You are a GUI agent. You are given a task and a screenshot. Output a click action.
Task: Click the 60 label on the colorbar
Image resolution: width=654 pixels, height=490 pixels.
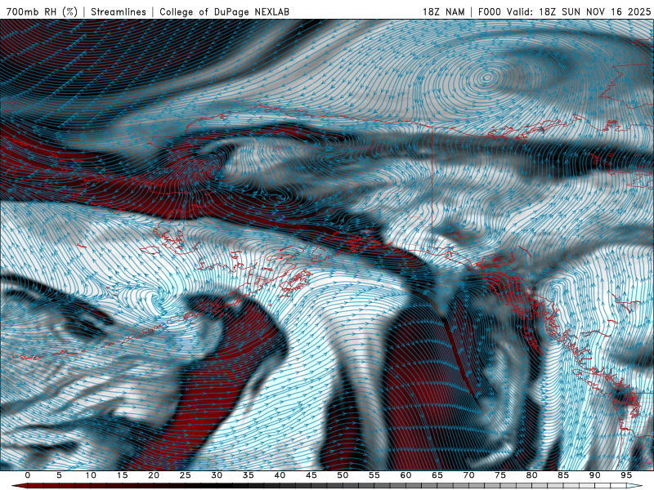(x=405, y=475)
